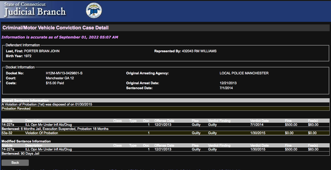
Task: Select the 'Sentenced: 90 Days Jail' line
Action: 20,154
